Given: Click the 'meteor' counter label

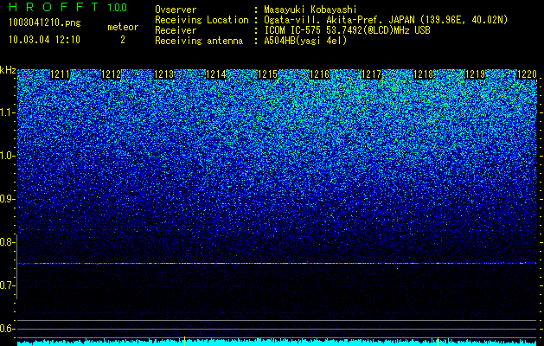Looking at the screenshot, I should pos(123,27).
